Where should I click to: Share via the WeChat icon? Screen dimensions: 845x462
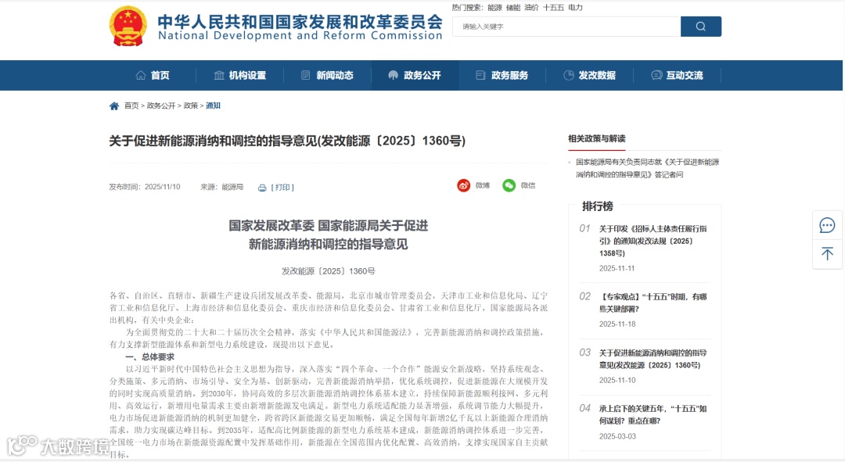tap(509, 186)
